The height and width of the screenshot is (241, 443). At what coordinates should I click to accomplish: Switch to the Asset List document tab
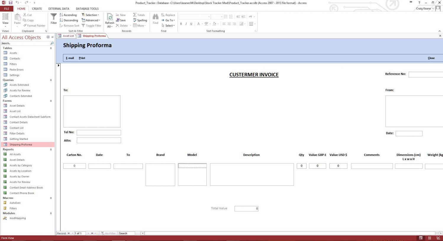tap(66, 36)
